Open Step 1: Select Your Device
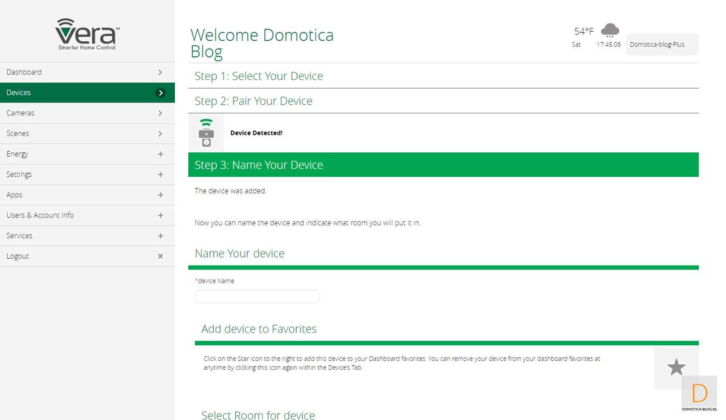This screenshot has height=420, width=726. tap(259, 76)
